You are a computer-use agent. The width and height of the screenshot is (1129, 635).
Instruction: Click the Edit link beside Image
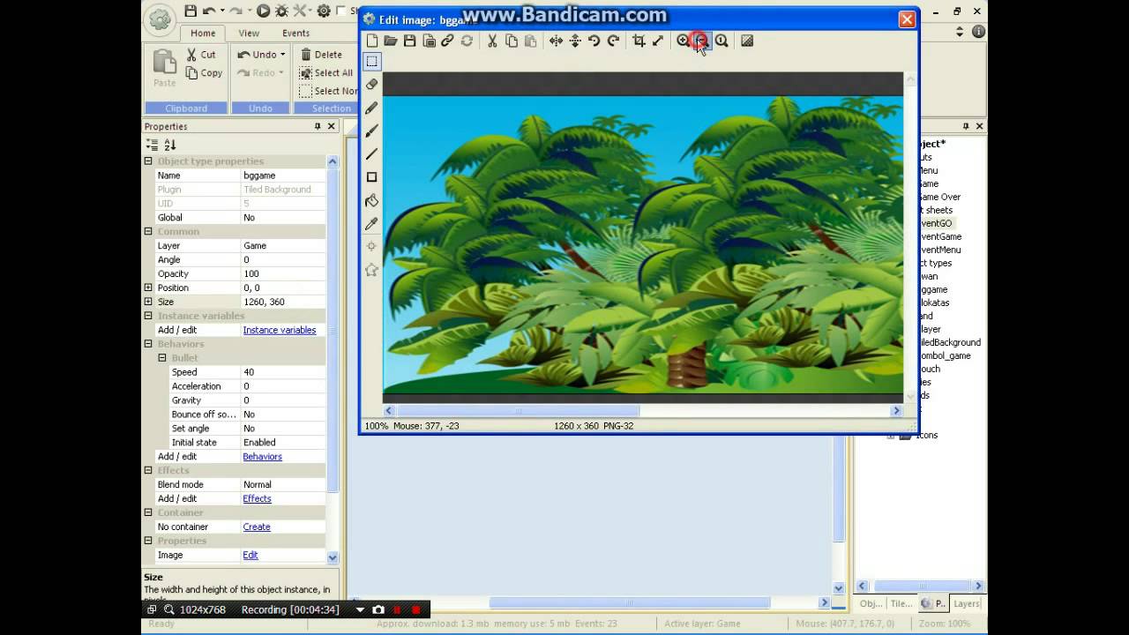[250, 556]
